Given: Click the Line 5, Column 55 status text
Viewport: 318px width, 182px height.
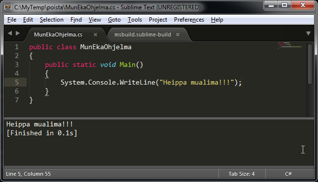Looking at the screenshot, I should point(28,174).
